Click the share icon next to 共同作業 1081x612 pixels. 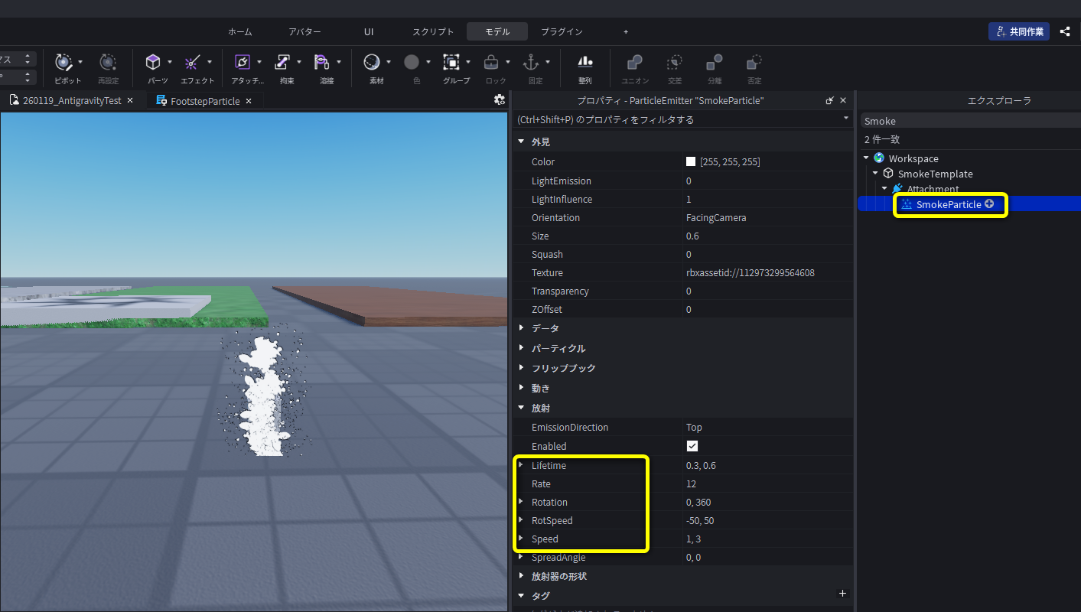1065,31
